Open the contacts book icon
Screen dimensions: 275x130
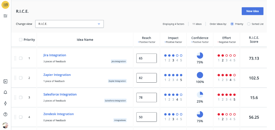pyautogui.click(x=5, y=81)
